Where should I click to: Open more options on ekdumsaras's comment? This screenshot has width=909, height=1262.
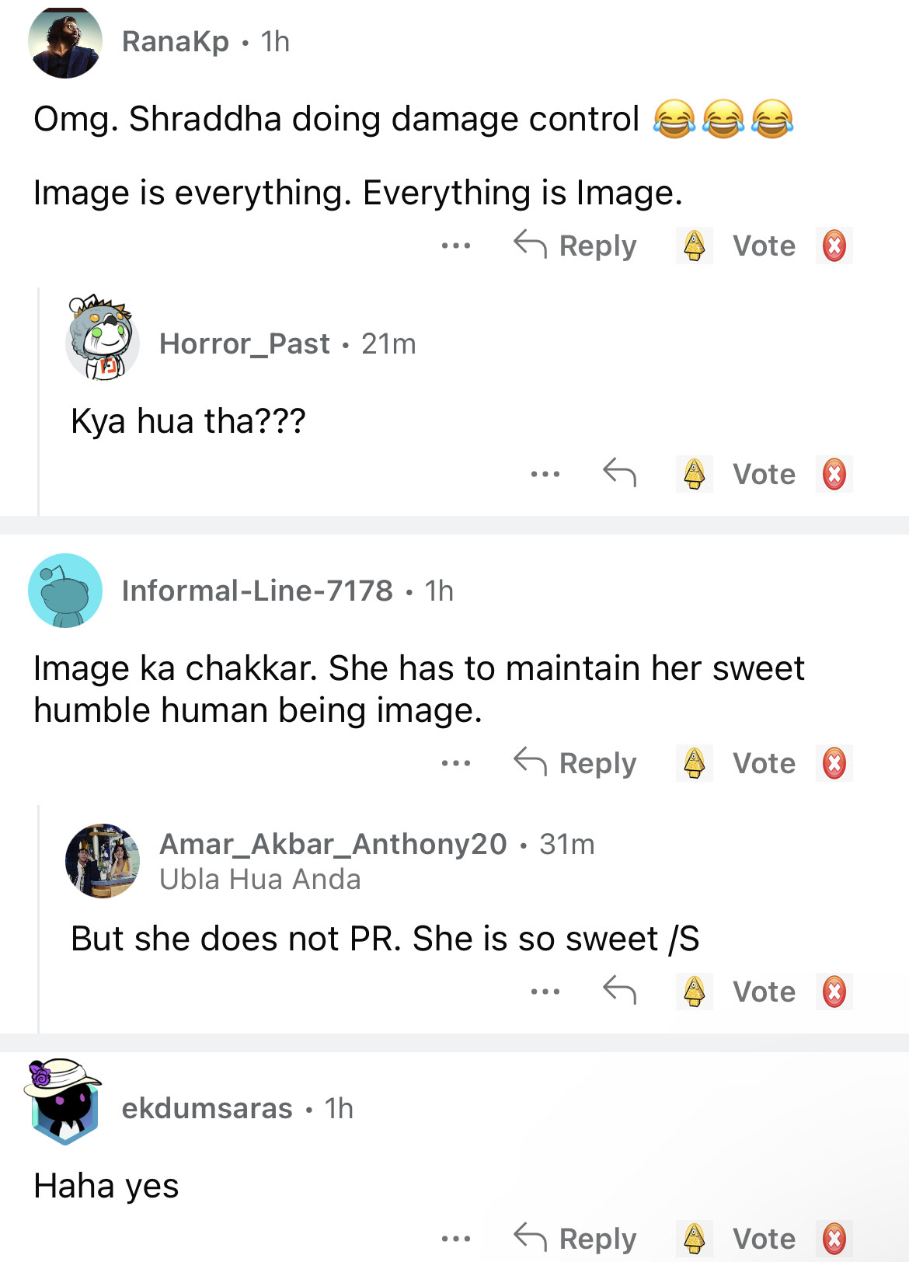[456, 1239]
